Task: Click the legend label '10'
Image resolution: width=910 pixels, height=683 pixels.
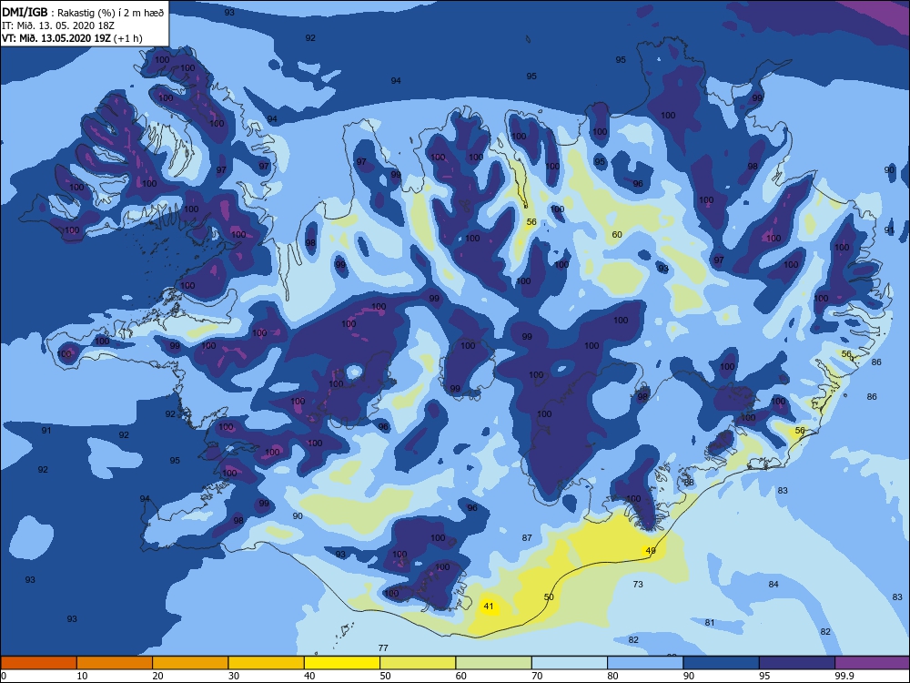Action: (83, 676)
